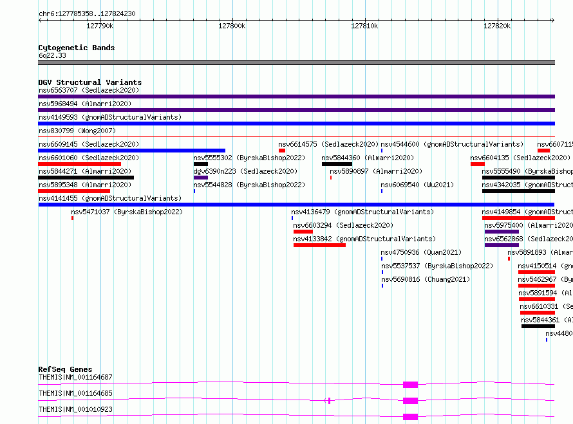This screenshot has width=573, height=424.
Task: Click the 127800k ruler tick label
Action: pos(232,26)
